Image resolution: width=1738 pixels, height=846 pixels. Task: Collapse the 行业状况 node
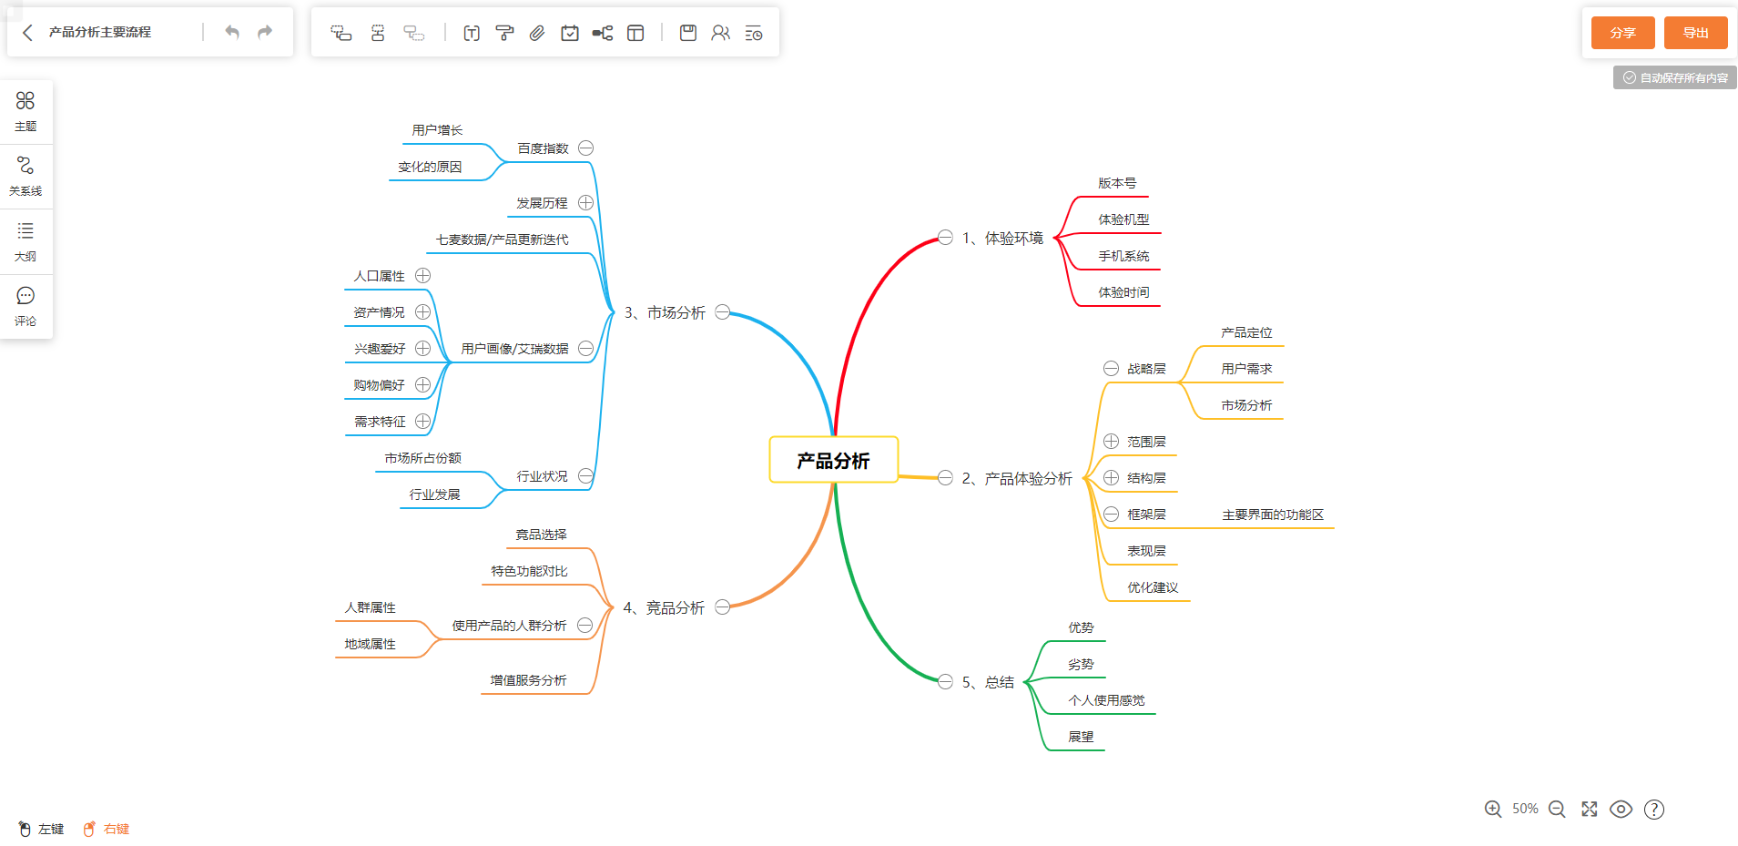(586, 475)
